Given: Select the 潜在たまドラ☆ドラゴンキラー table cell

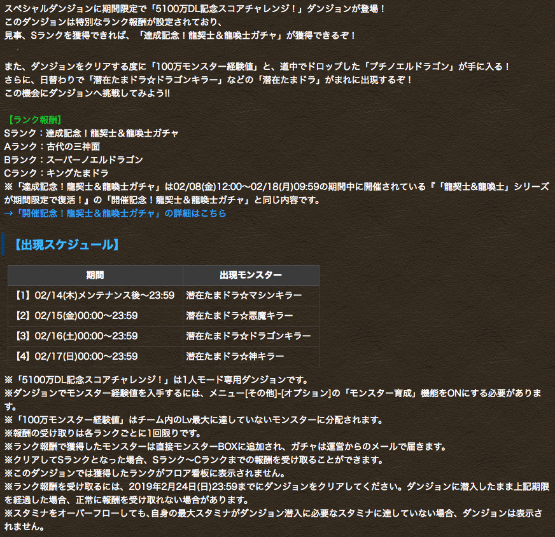Looking at the screenshot, I should pos(251,336).
